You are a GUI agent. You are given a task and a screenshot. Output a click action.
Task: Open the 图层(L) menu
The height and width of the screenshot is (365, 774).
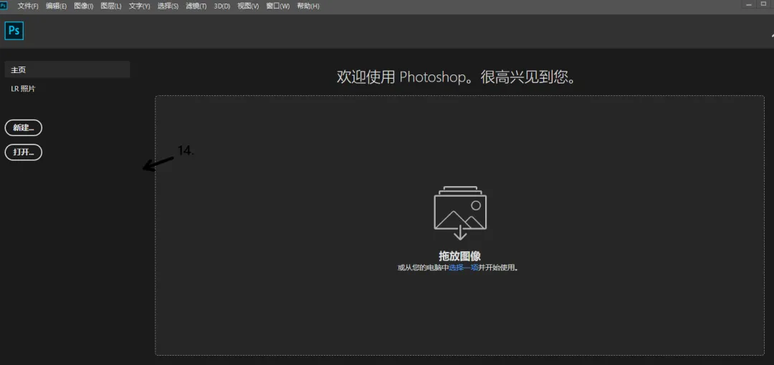pos(111,6)
